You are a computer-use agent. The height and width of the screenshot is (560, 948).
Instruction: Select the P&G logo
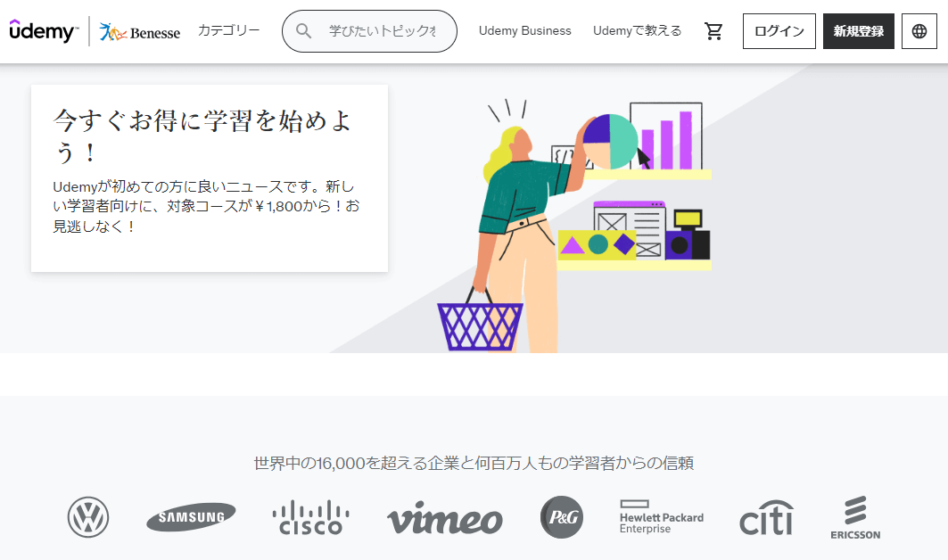tap(562, 517)
